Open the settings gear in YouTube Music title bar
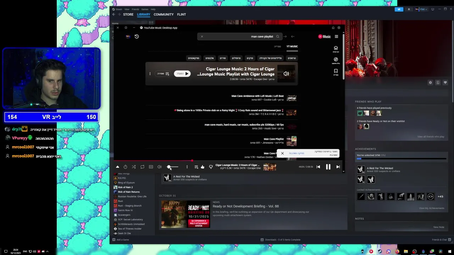 (x=339, y=28)
